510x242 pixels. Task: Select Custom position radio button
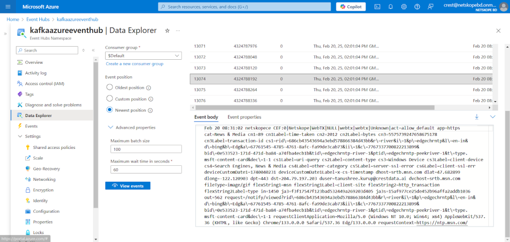pyautogui.click(x=110, y=99)
